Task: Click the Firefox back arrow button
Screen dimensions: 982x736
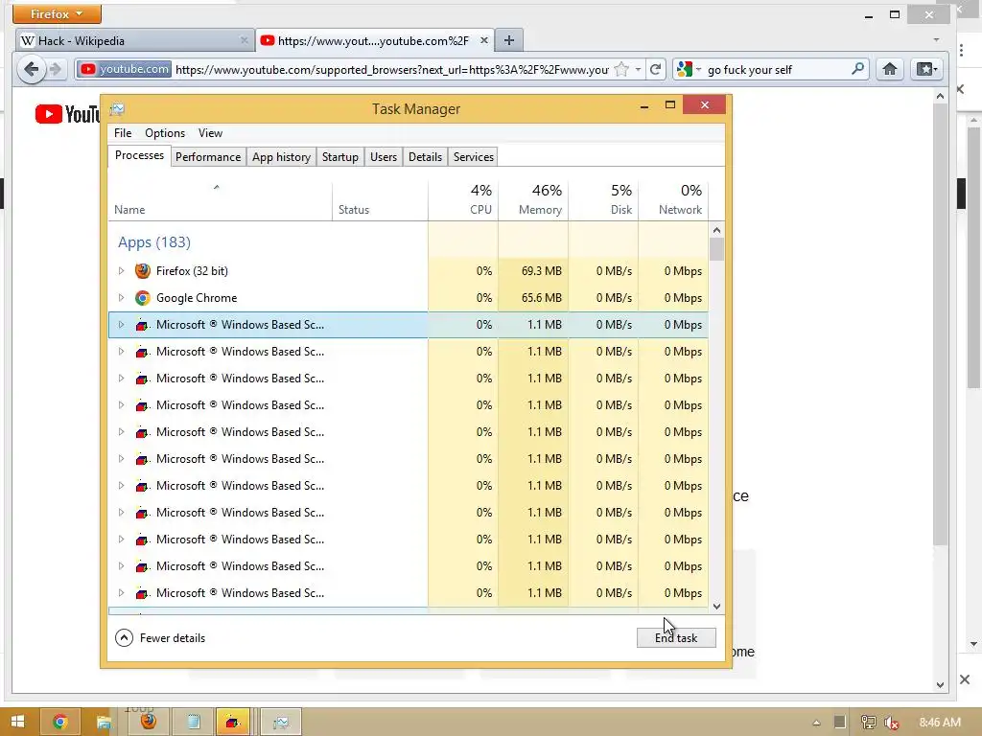Action: pos(32,69)
